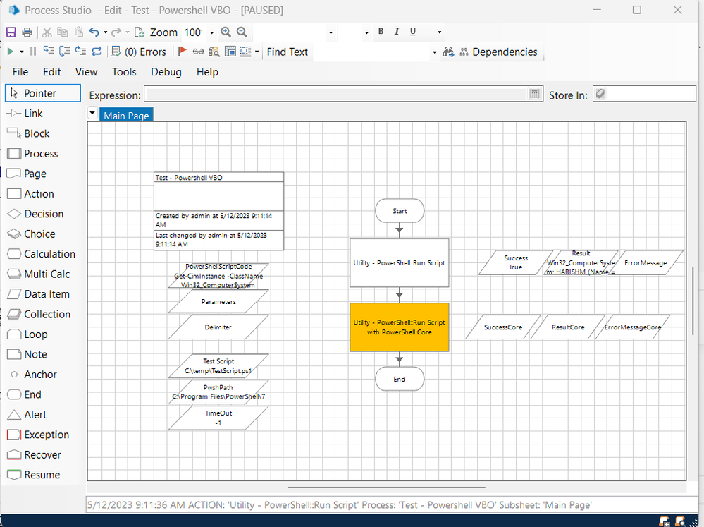Expand the page list arrow beside Main Page
This screenshot has width=704, height=527.
pos(93,114)
